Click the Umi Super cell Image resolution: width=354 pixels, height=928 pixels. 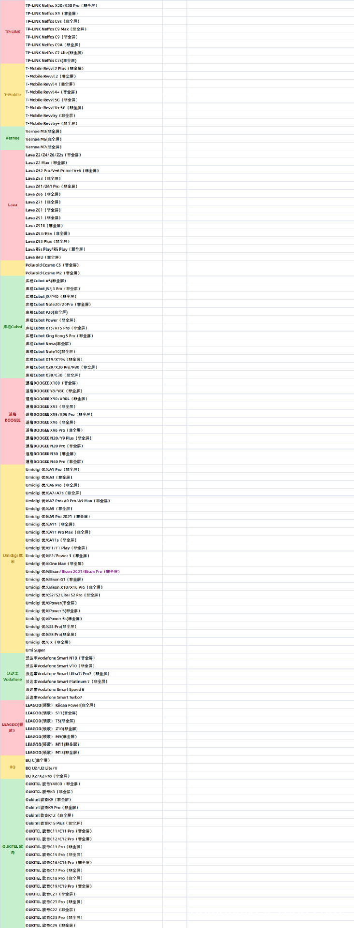click(94, 650)
